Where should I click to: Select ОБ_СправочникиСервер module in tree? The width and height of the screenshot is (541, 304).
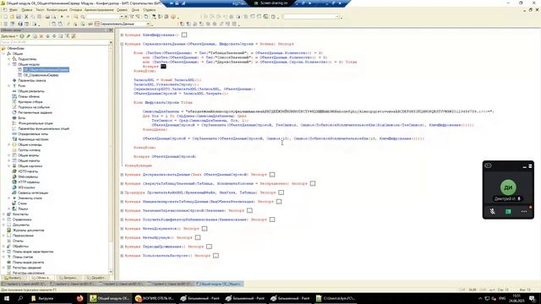41,75
